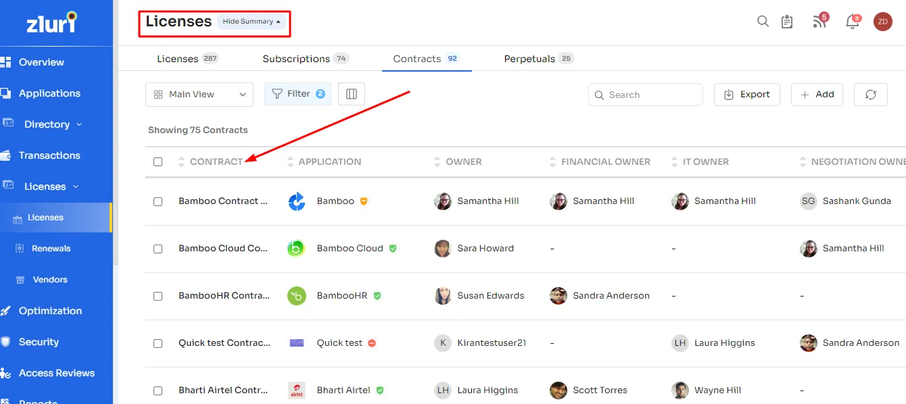Click the Applications sidebar icon
The width and height of the screenshot is (906, 404).
point(5,93)
